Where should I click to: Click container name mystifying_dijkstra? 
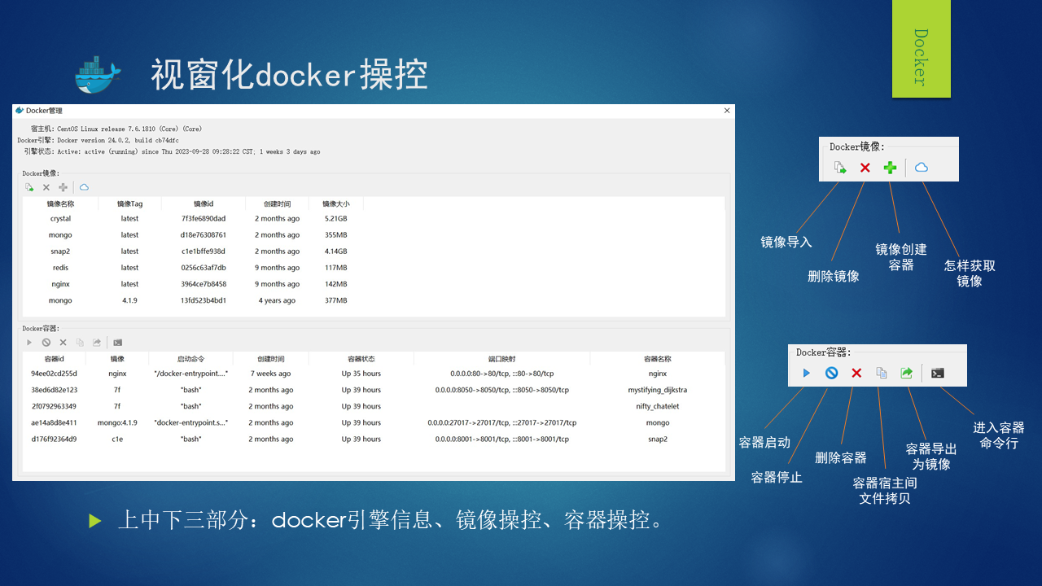(658, 390)
